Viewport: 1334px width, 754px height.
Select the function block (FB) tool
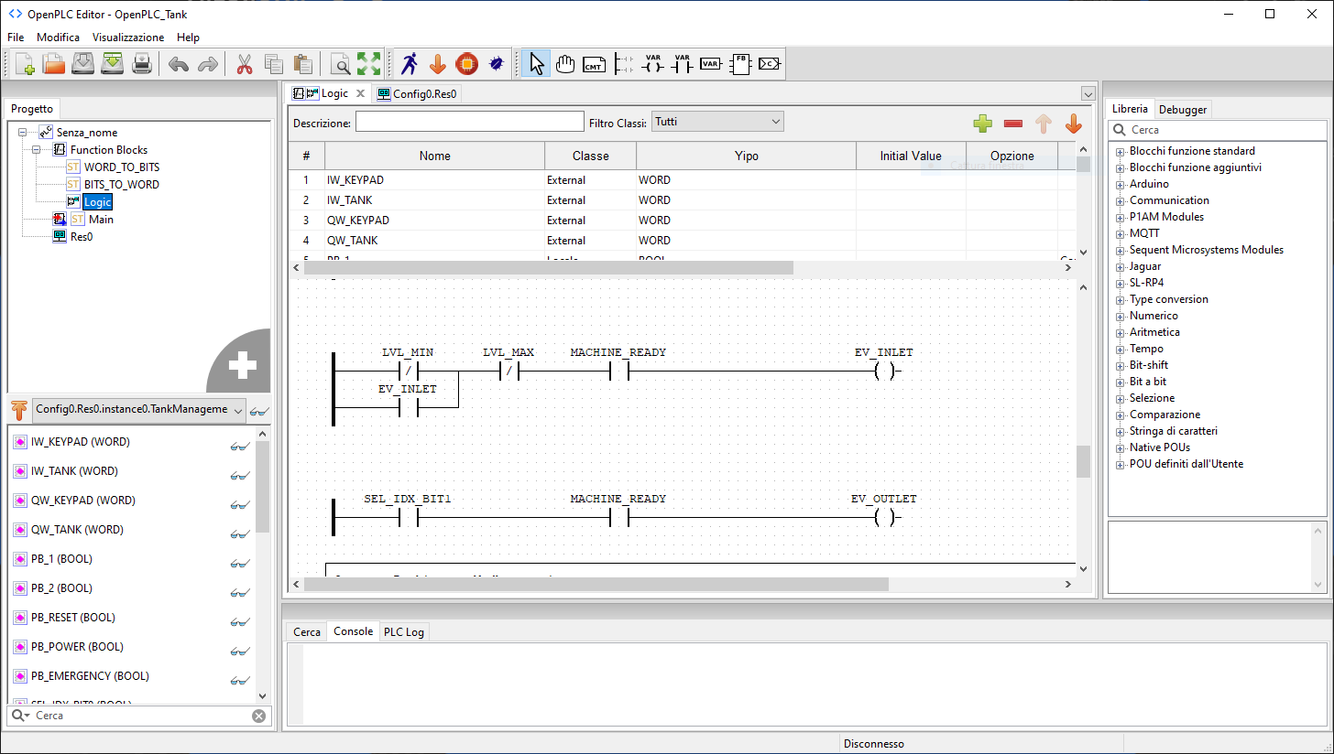click(740, 64)
